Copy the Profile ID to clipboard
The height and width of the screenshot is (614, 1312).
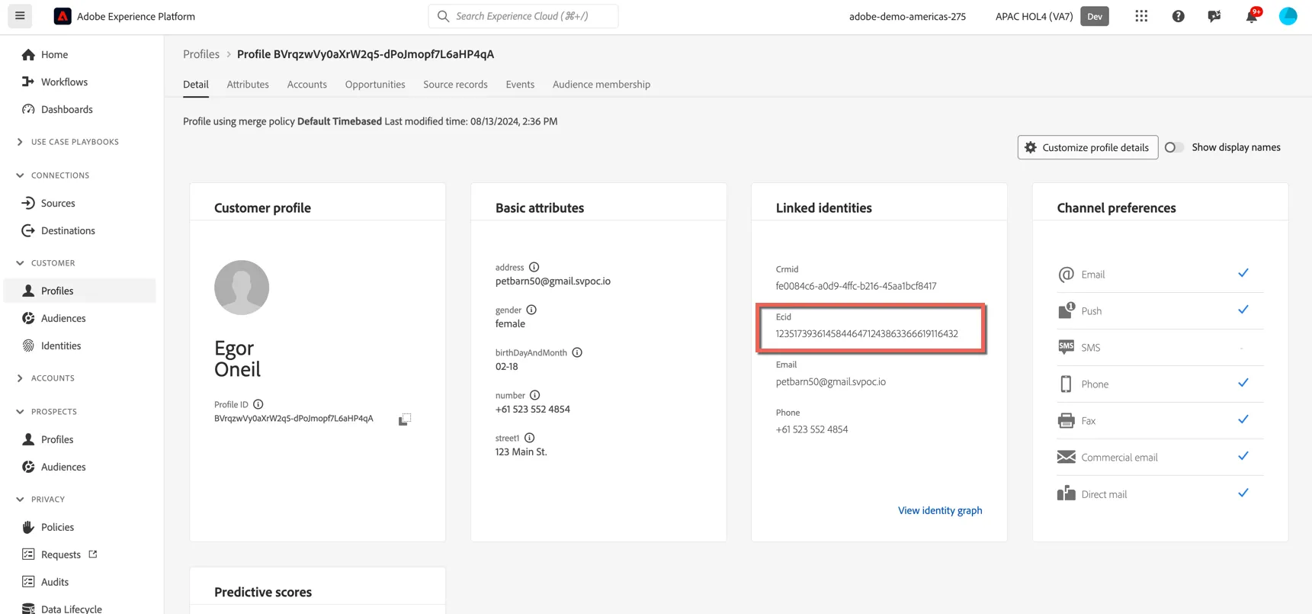[405, 420]
